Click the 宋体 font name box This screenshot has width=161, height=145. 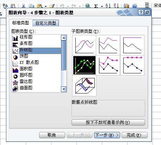point(157,5)
